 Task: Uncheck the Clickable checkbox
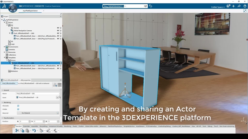pyautogui.click(x=18, y=106)
